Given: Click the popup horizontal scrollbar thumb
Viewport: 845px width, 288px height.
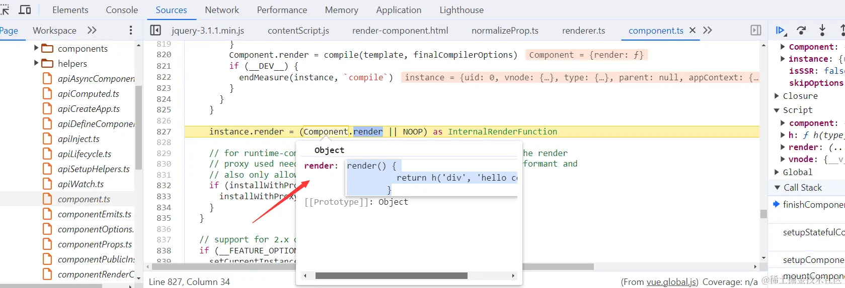Looking at the screenshot, I should pyautogui.click(x=391, y=275).
